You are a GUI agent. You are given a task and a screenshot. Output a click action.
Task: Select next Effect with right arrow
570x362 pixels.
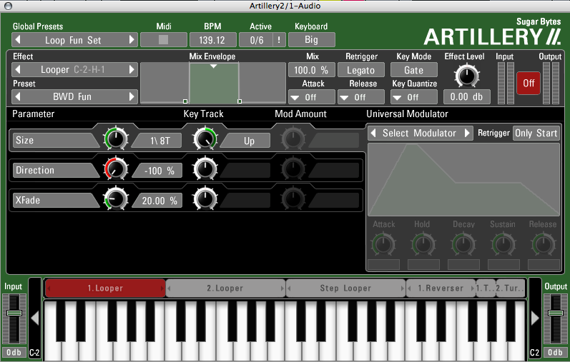[132, 69]
